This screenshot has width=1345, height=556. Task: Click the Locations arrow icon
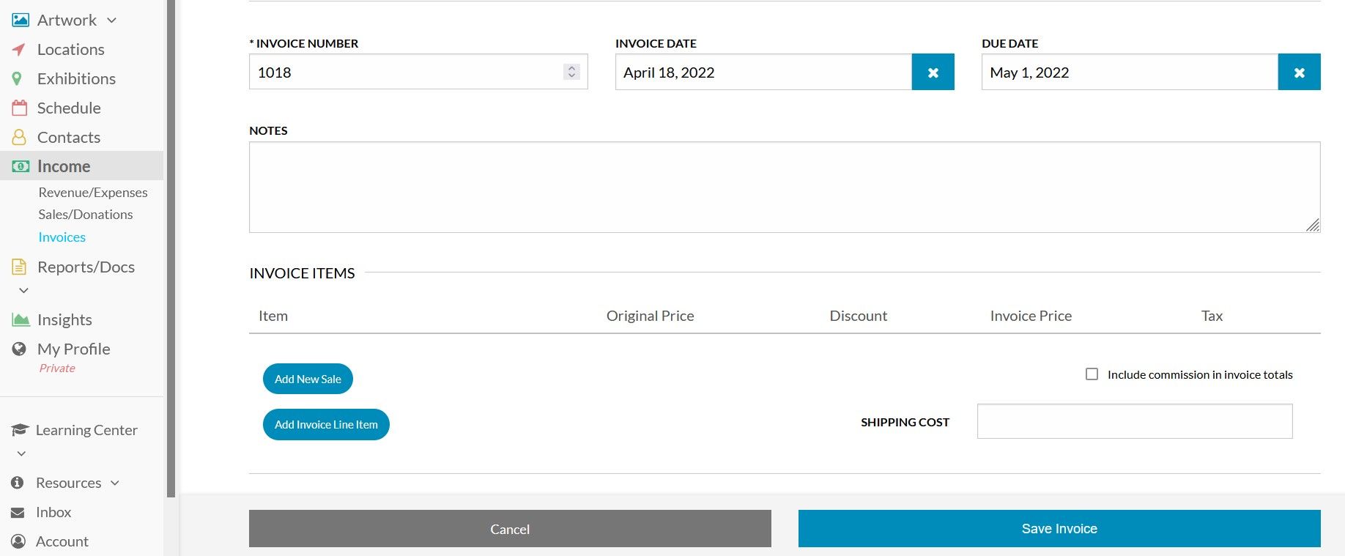point(19,49)
